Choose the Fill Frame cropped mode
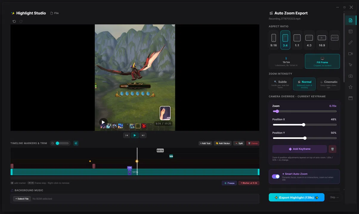Image resolution: width=359 pixels, height=214 pixels. pyautogui.click(x=322, y=61)
